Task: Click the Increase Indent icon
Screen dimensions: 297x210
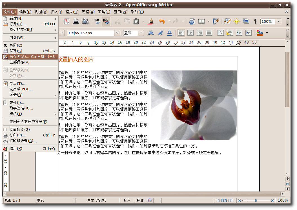Action: [248, 33]
